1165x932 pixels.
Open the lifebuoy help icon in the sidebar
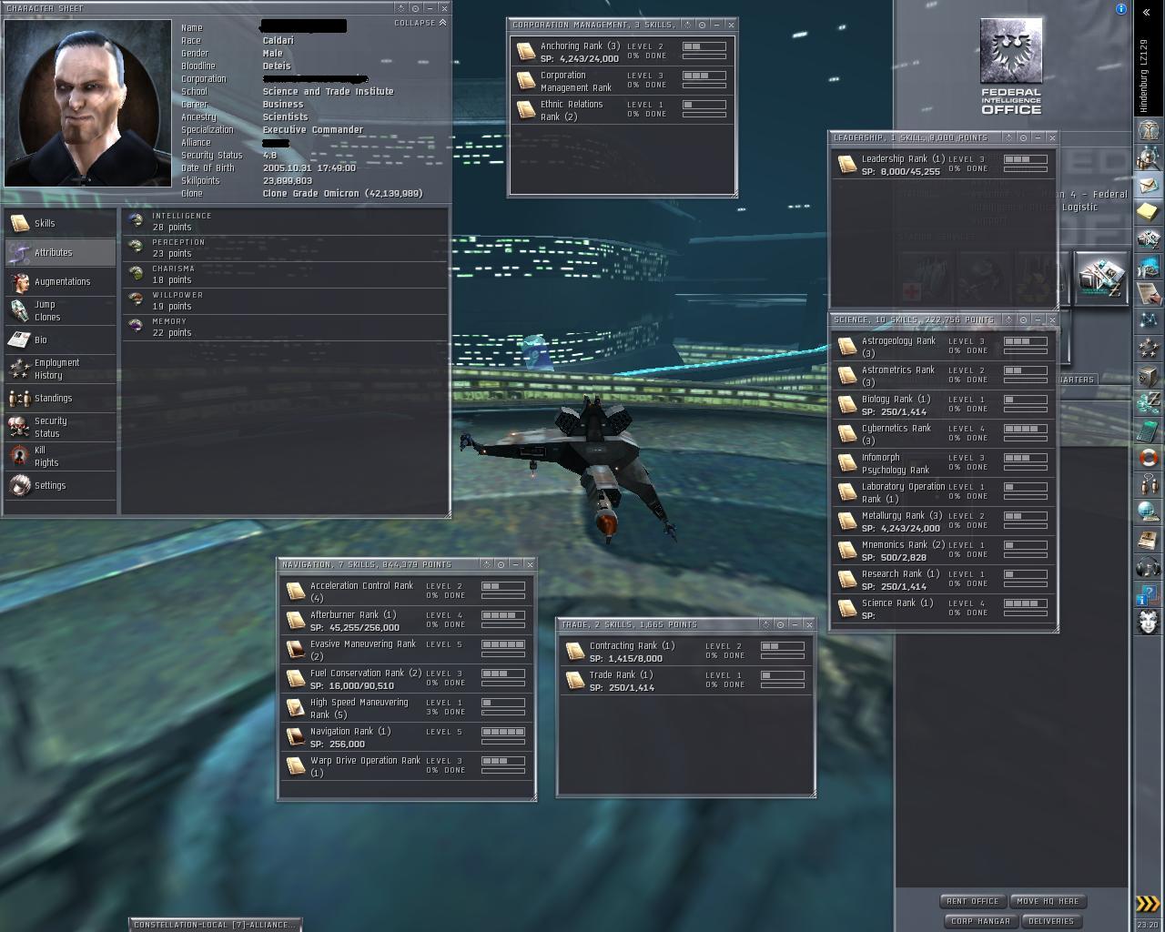point(1149,458)
